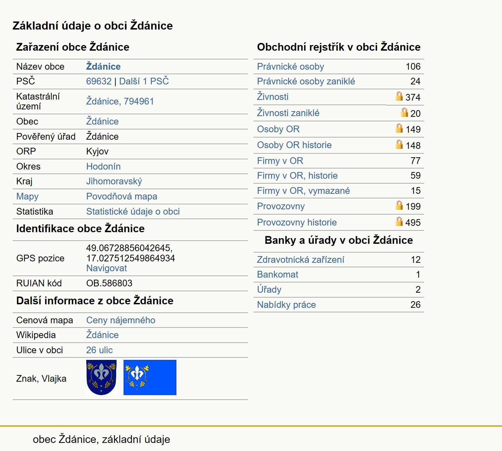
Task: Open the Provozovny link
Action: [x=281, y=206]
